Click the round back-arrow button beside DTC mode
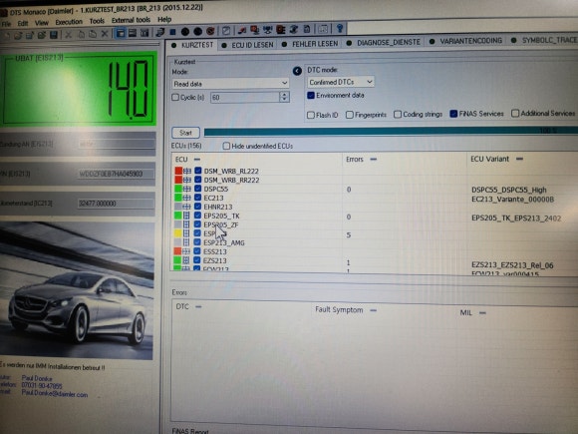The width and height of the screenshot is (578, 434). (297, 71)
